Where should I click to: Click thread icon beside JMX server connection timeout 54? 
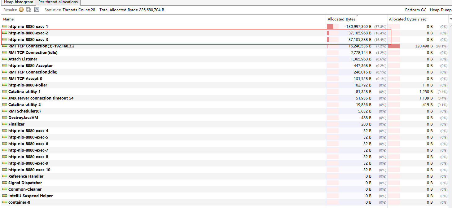(x=5, y=98)
